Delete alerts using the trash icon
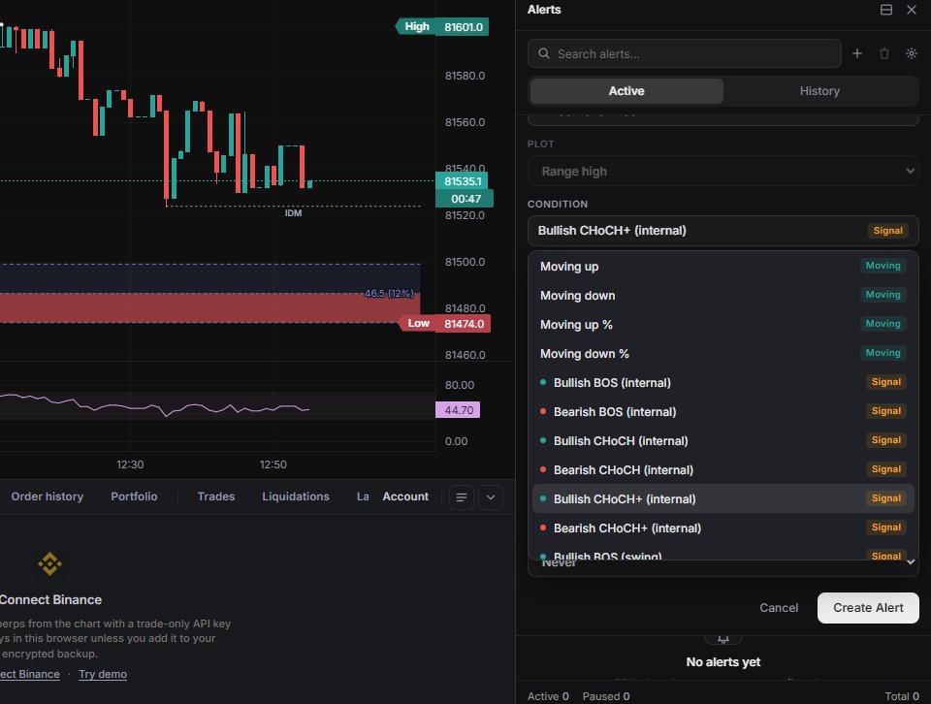 click(884, 54)
